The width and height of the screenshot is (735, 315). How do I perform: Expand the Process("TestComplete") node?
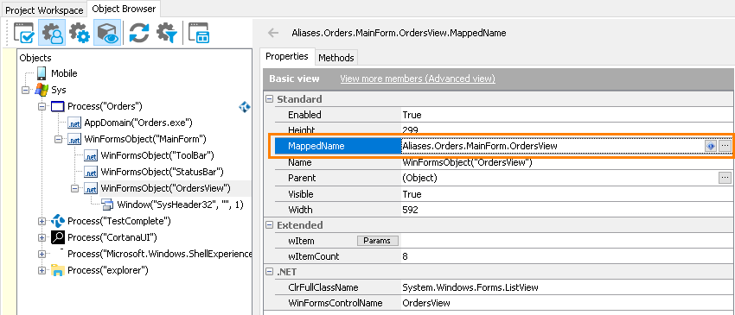pyautogui.click(x=42, y=221)
